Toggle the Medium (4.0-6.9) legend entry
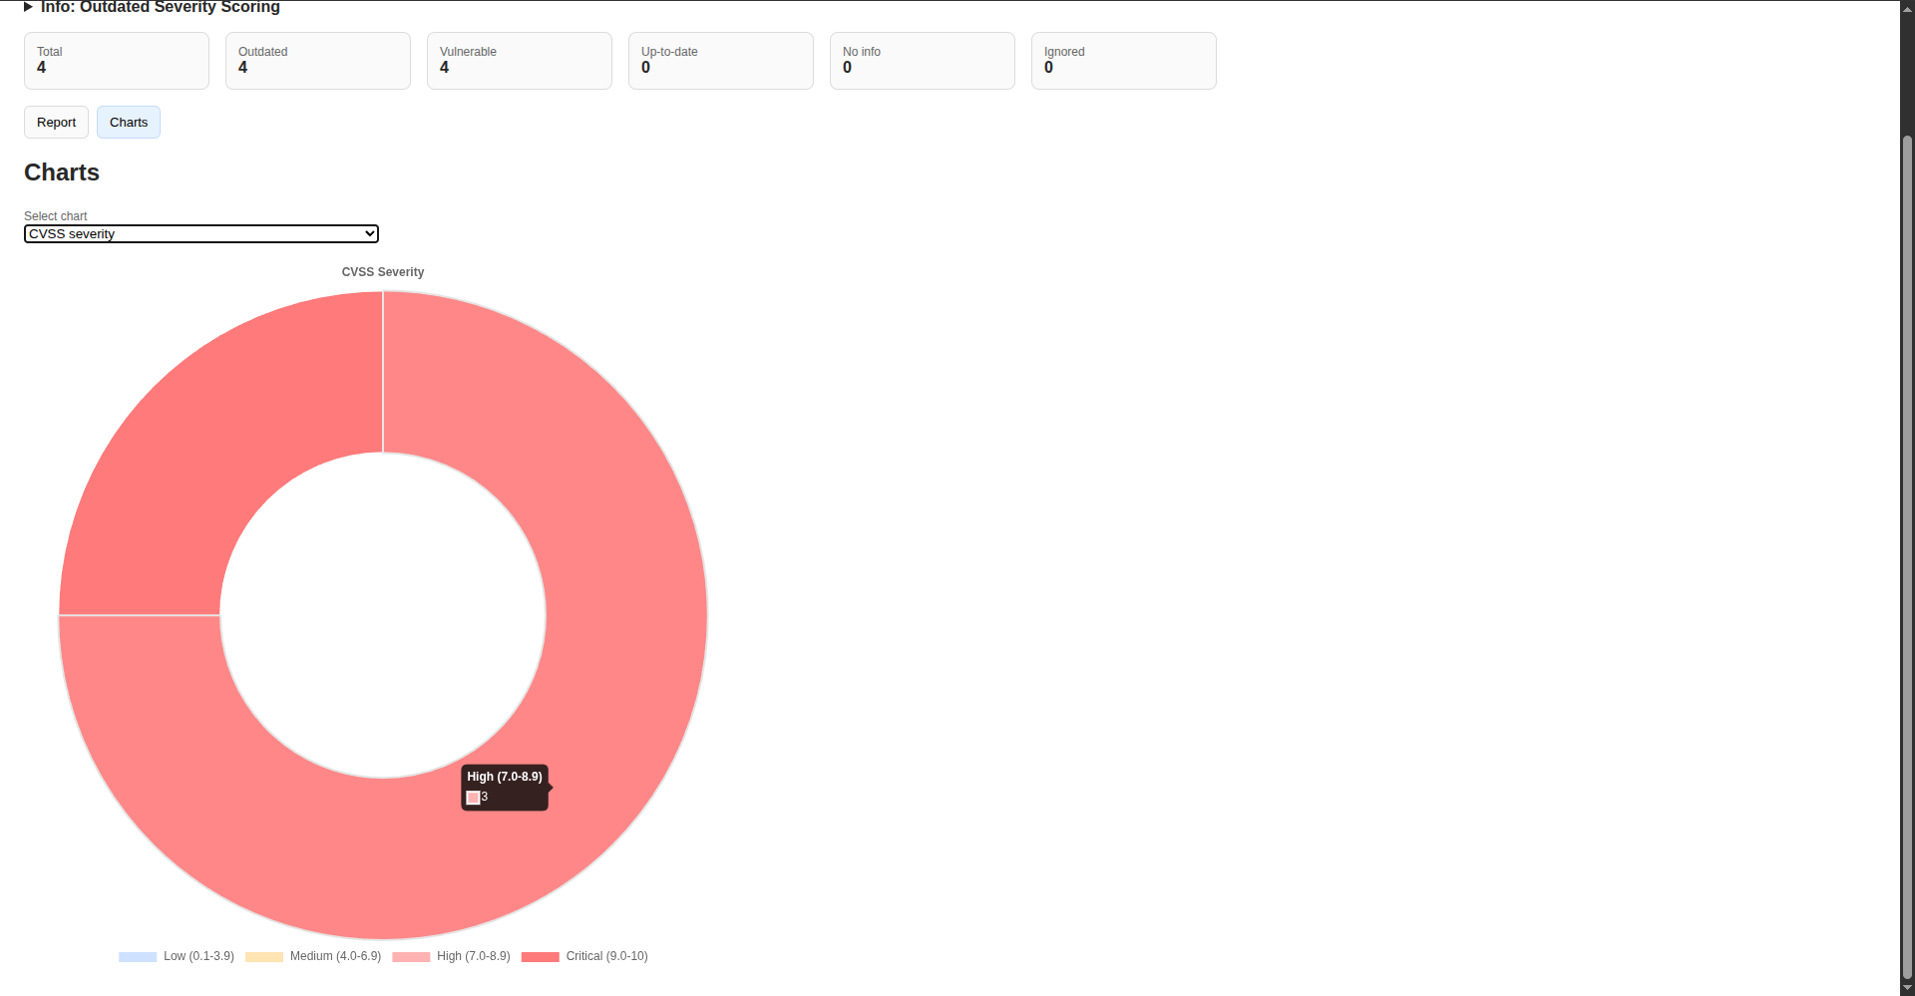The height and width of the screenshot is (996, 1915). [313, 957]
